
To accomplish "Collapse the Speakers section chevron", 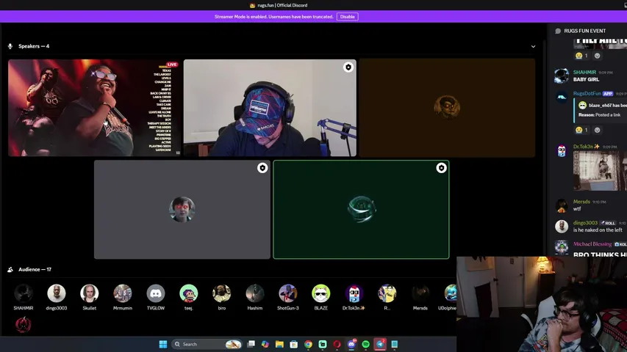I will click(533, 47).
